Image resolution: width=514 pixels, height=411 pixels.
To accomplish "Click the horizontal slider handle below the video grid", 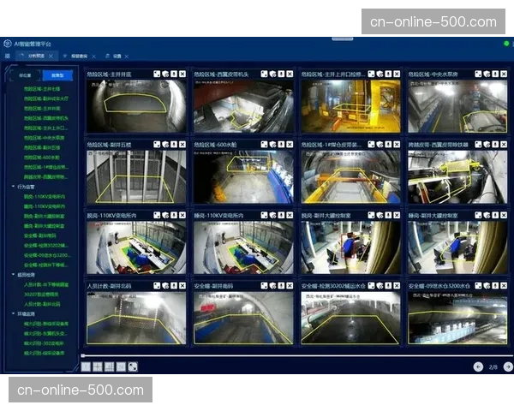I will point(83,355).
